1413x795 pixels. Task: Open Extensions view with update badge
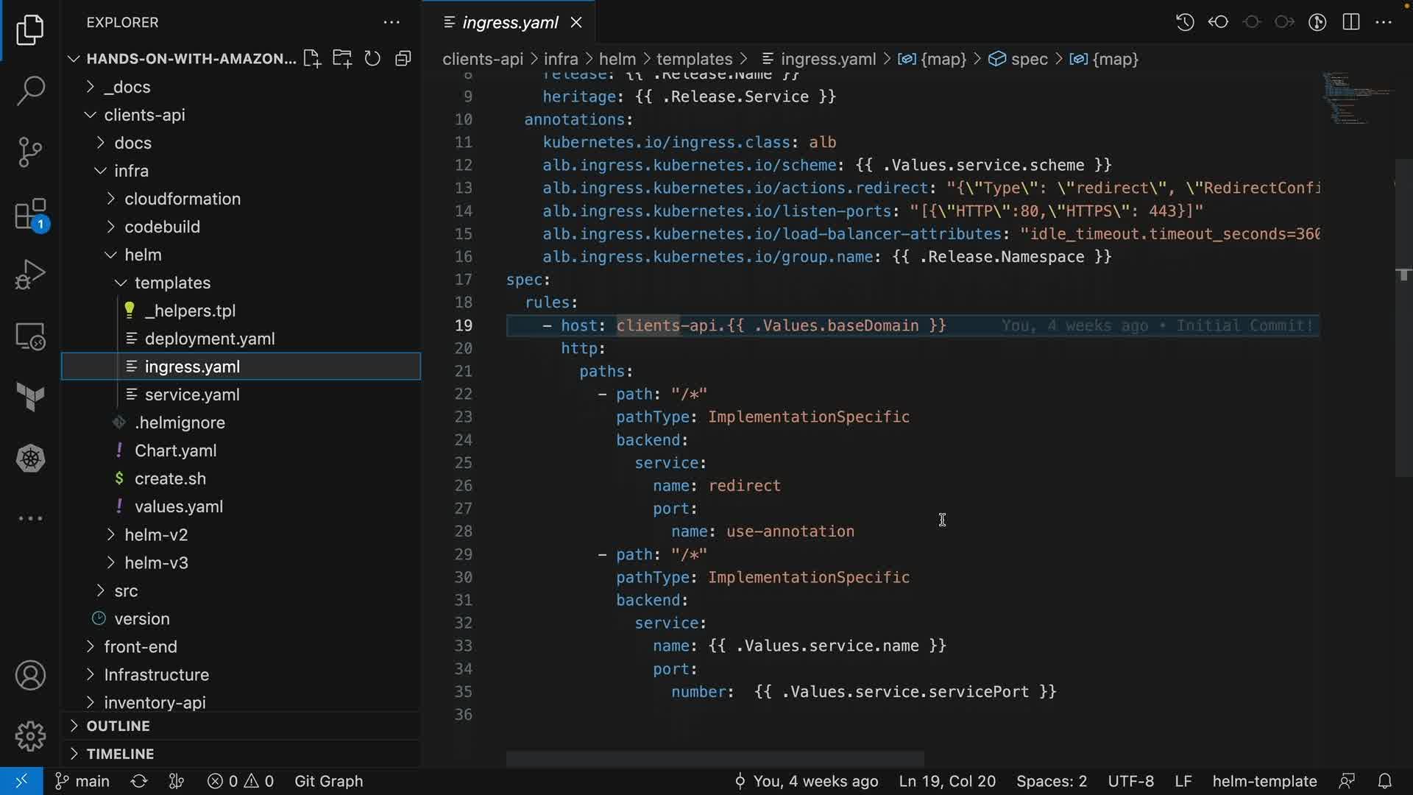(x=30, y=215)
